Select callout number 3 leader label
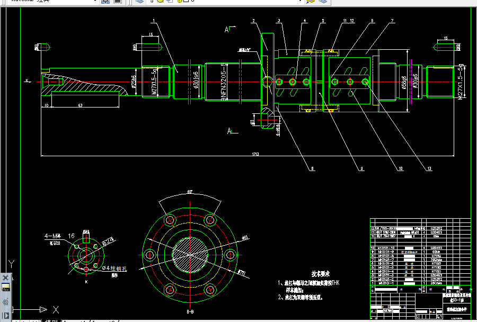The image size is (477, 322). click(x=279, y=21)
